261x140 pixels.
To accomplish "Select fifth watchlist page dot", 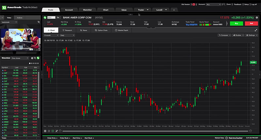I will click(38, 63).
